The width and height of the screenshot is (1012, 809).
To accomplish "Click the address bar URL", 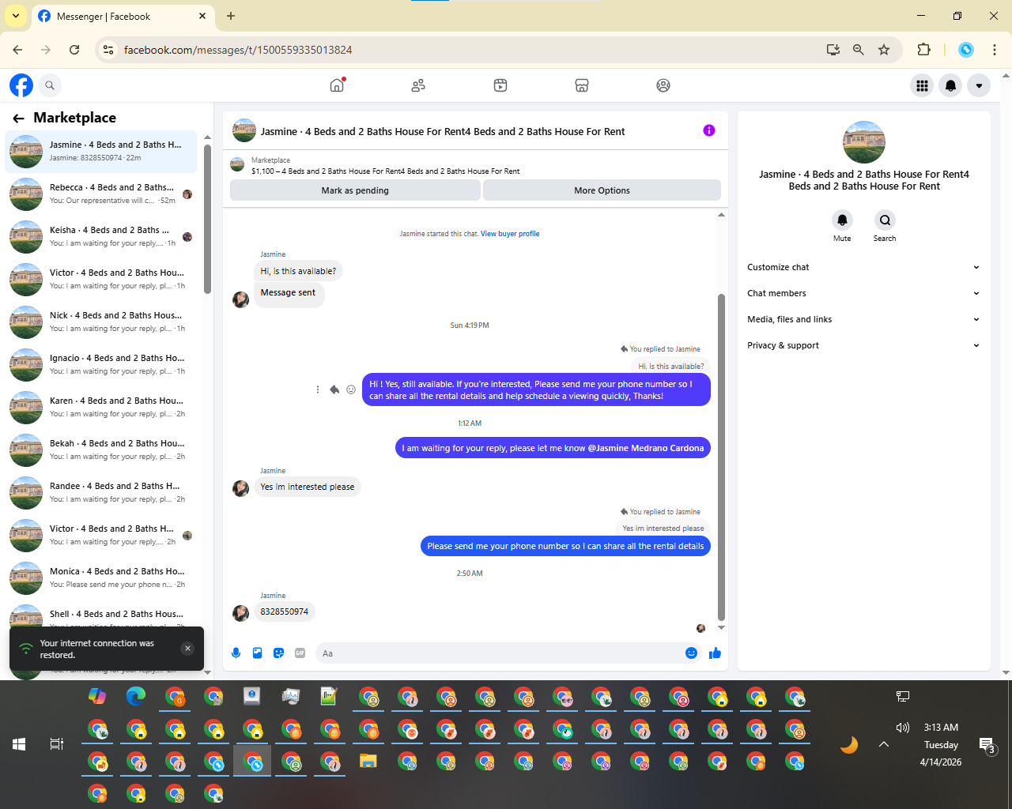I will click(238, 50).
